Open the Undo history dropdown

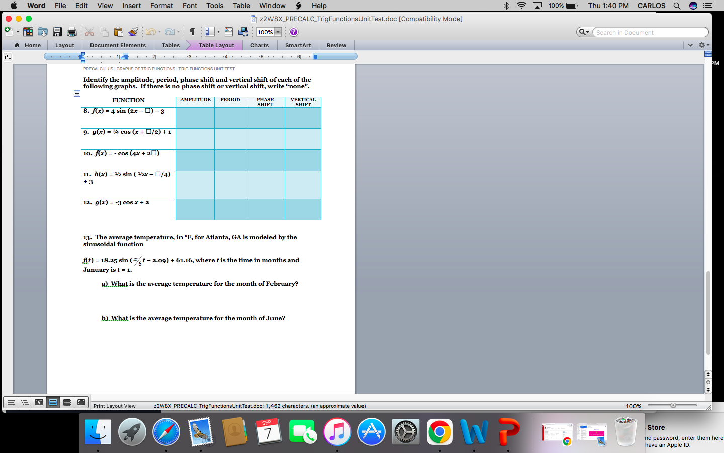pos(159,32)
